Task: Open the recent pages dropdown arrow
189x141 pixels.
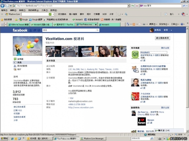Action: 11,6
